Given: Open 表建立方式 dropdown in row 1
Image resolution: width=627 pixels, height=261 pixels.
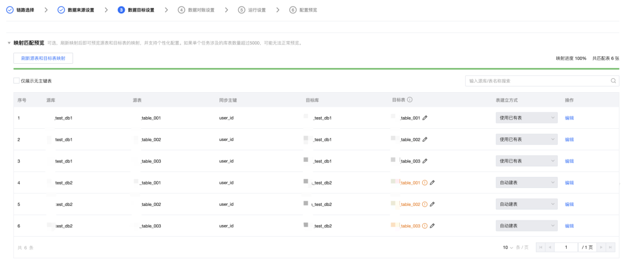Looking at the screenshot, I should click(526, 118).
